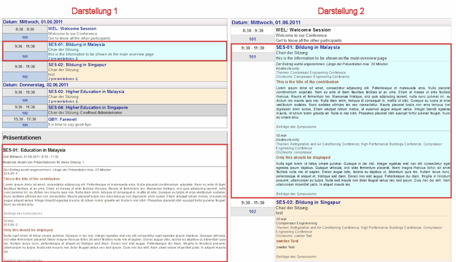Click 'Stichworte: zweiter Test' keywords line
This screenshot has width=456, height=262.
[294, 236]
